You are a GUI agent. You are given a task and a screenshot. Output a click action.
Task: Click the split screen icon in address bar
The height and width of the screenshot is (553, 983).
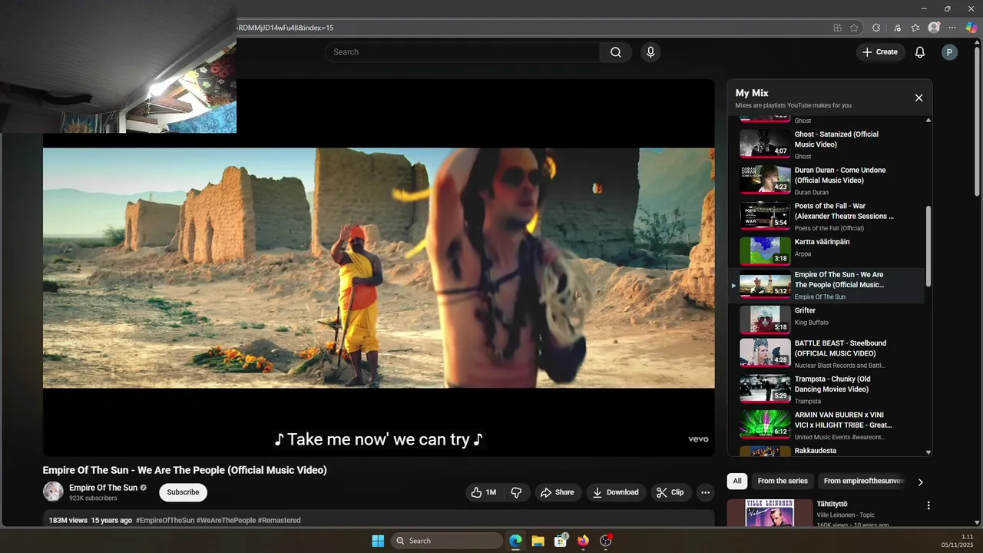(x=837, y=28)
